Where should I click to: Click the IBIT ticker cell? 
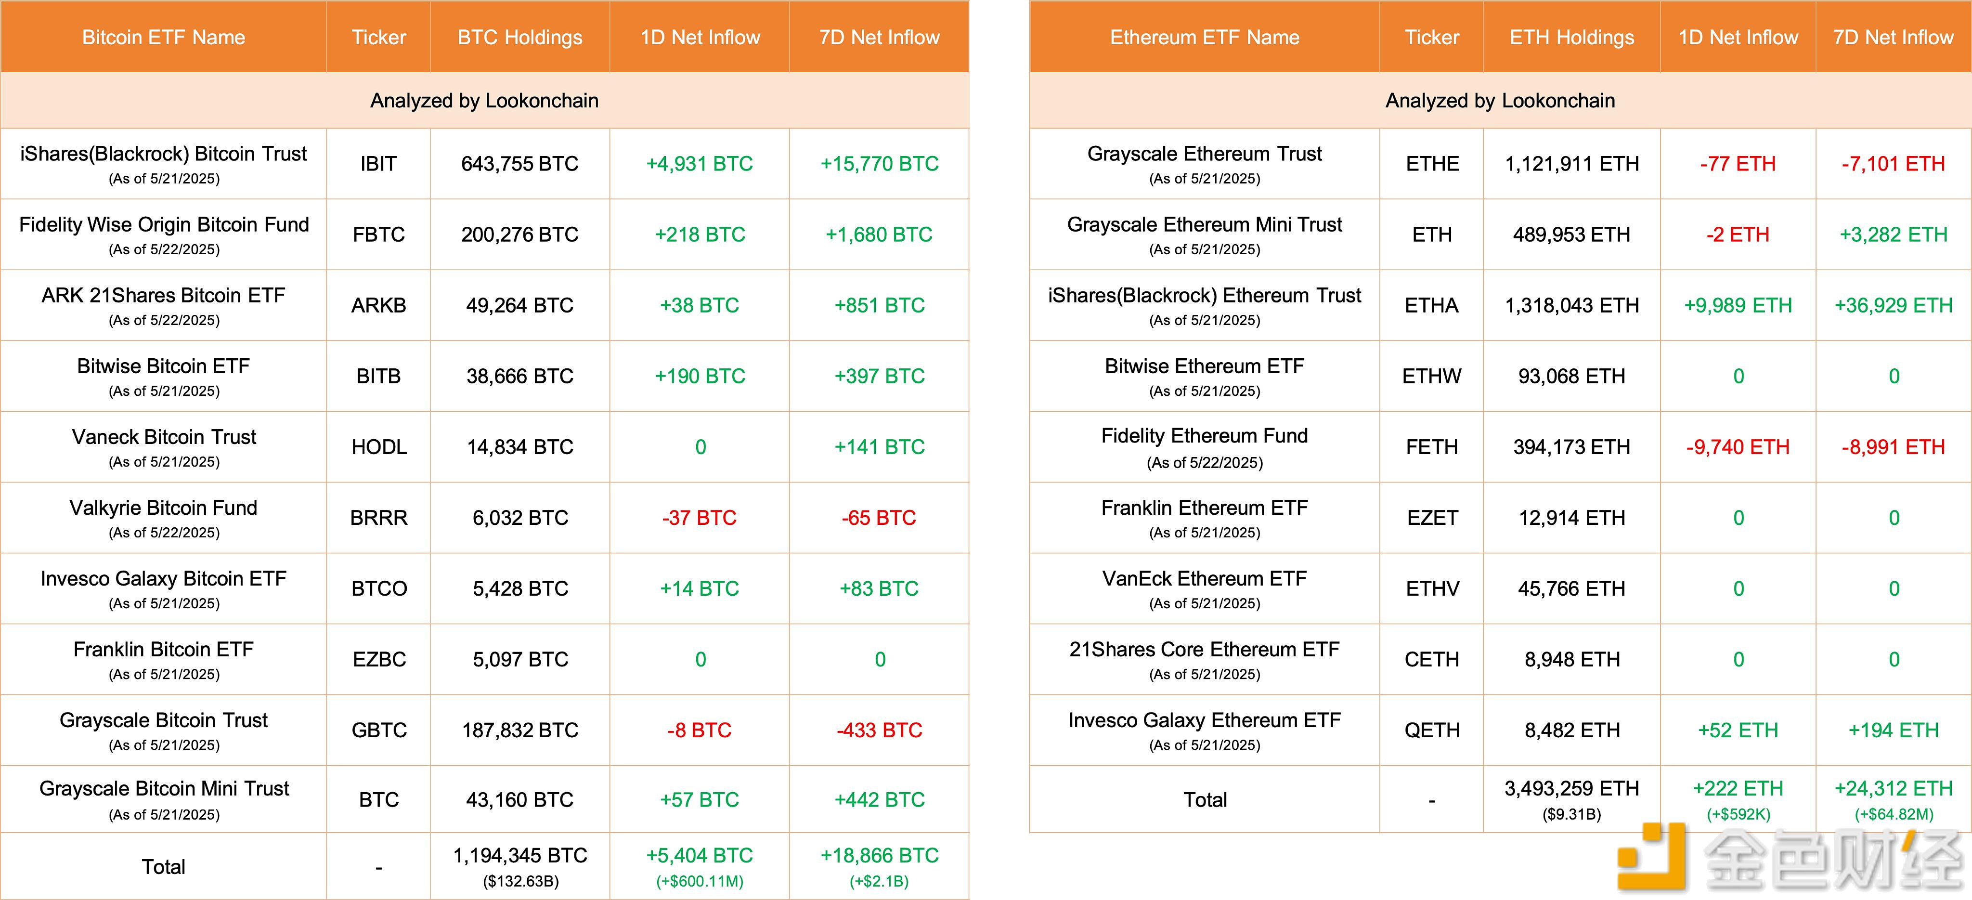[x=378, y=164]
